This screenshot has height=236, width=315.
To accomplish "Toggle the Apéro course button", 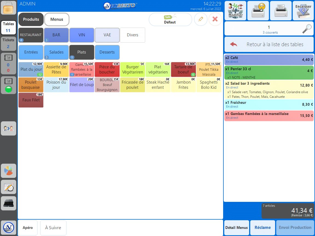I will [28, 228].
